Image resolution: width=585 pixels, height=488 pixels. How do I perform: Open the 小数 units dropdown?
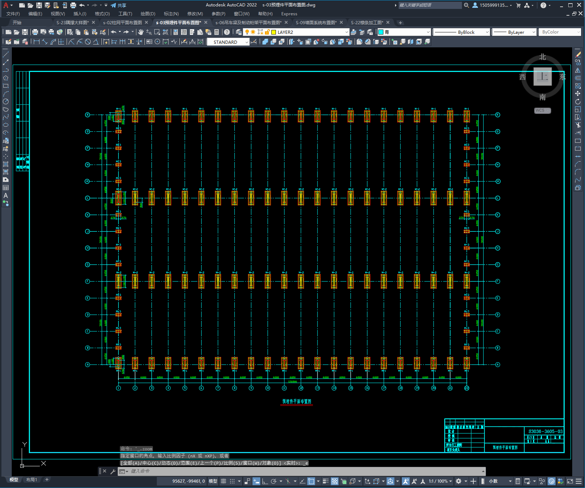pos(500,481)
